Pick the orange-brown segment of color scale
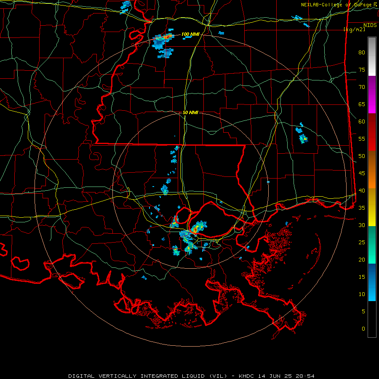Image resolution: width=379 pixels, height=379 pixels. tap(372, 169)
